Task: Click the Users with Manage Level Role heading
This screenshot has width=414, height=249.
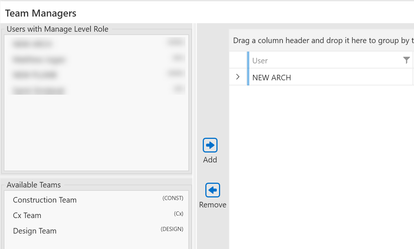Action: point(58,29)
